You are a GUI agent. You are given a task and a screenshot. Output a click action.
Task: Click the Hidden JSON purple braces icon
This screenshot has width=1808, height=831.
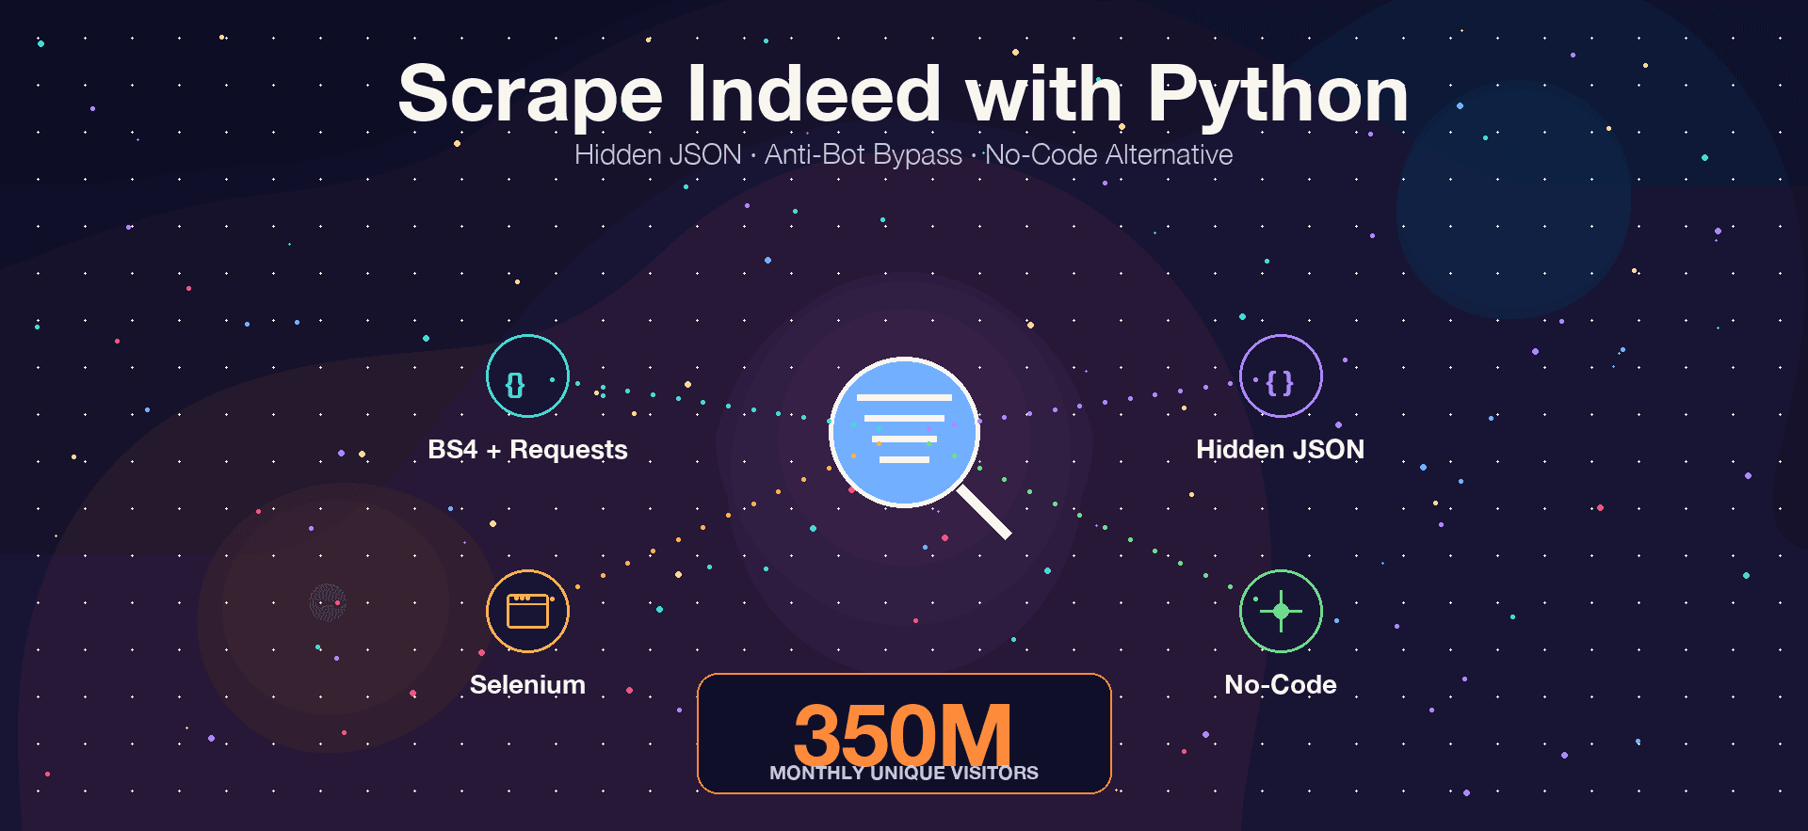(x=1281, y=376)
